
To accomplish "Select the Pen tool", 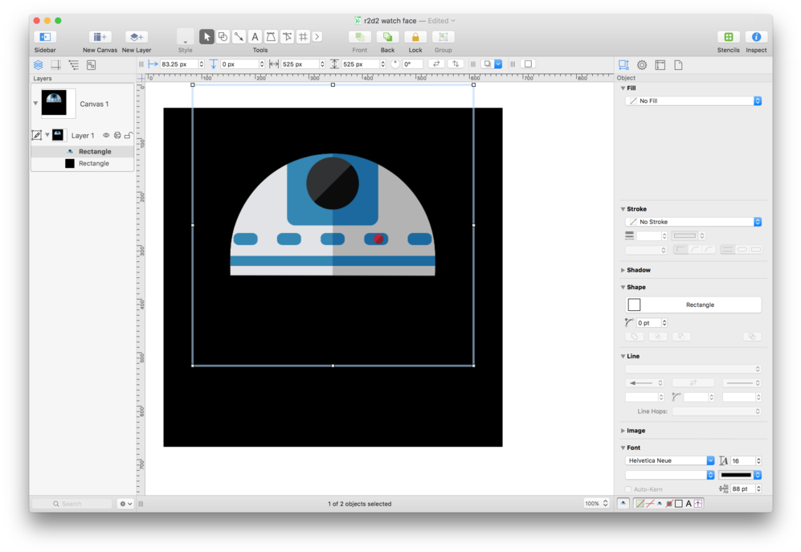I will (271, 37).
